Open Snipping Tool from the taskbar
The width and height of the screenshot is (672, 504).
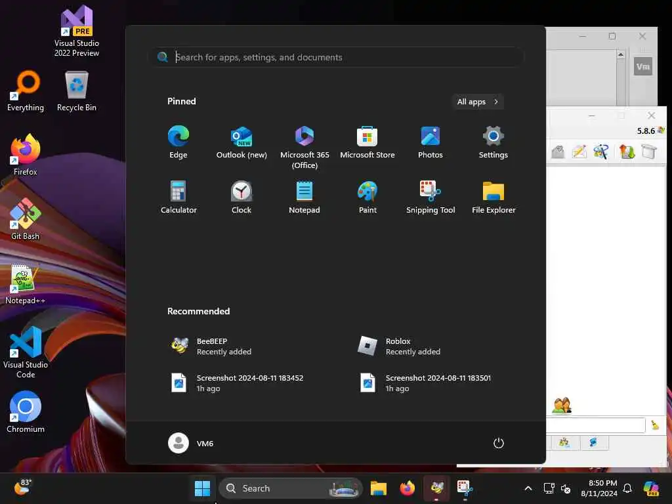coord(465,488)
